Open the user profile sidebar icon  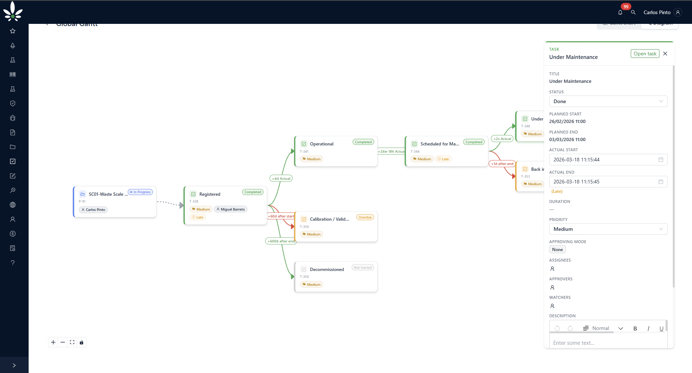pos(13,219)
